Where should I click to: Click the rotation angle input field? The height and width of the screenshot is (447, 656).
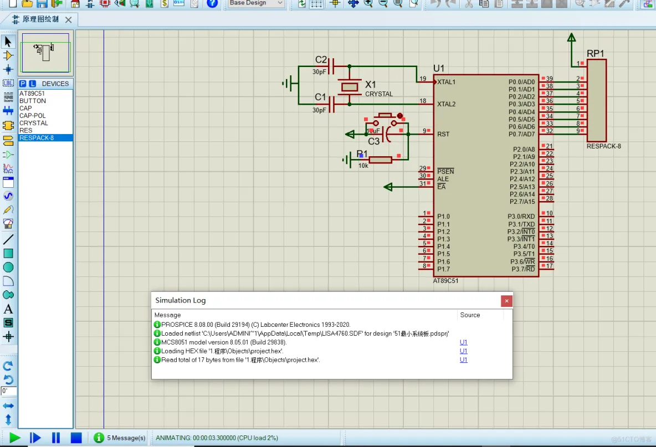(9, 391)
